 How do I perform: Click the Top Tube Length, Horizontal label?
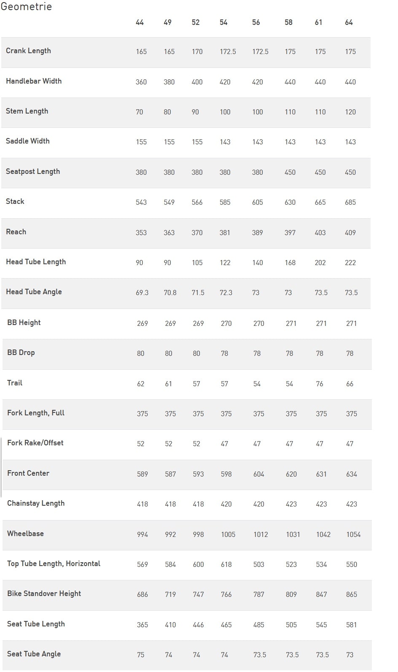[54, 564]
